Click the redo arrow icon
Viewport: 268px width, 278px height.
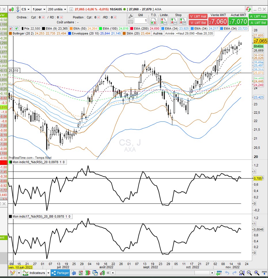pyautogui.click(x=235, y=273)
